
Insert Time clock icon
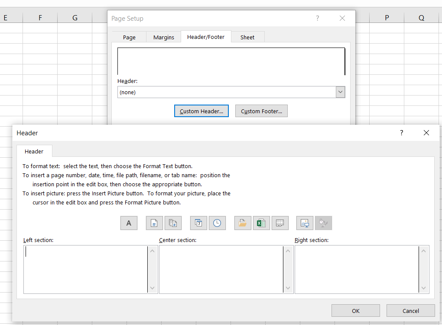click(x=217, y=223)
